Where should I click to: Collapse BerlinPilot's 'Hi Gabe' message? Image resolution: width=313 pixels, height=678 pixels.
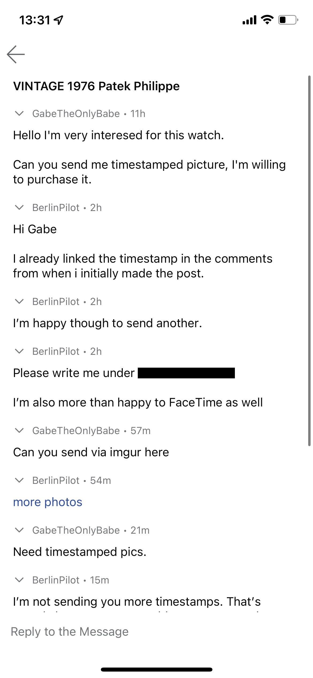tap(19, 208)
